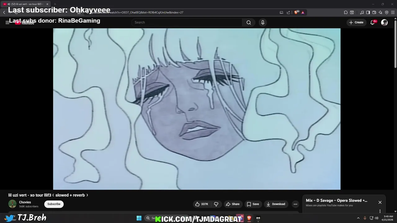The height and width of the screenshot is (223, 397).
Task: Click install app icon in address bar
Action: point(282,12)
